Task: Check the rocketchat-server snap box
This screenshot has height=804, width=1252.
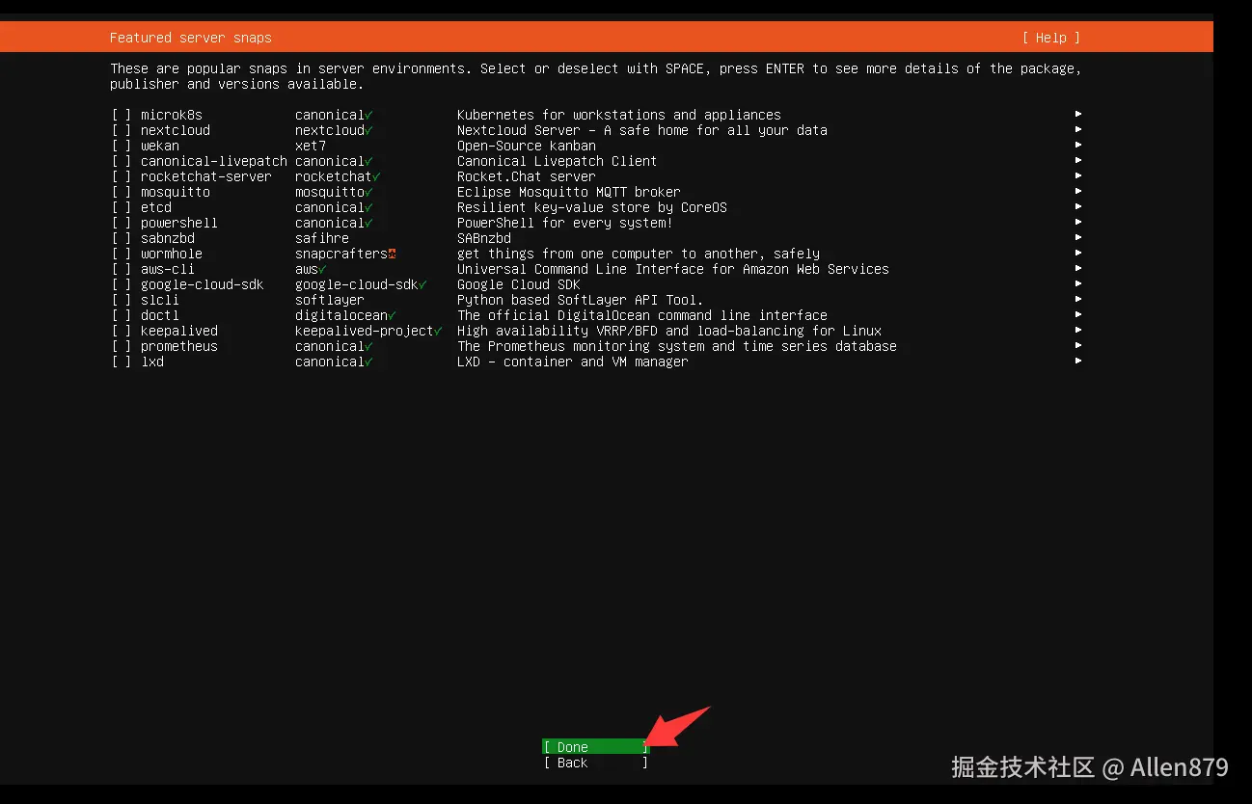Action: [122, 176]
